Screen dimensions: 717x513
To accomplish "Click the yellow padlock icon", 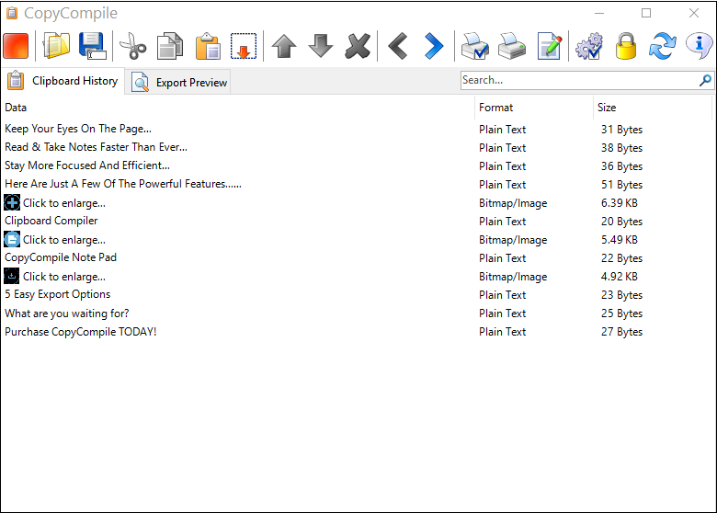I will (x=626, y=46).
